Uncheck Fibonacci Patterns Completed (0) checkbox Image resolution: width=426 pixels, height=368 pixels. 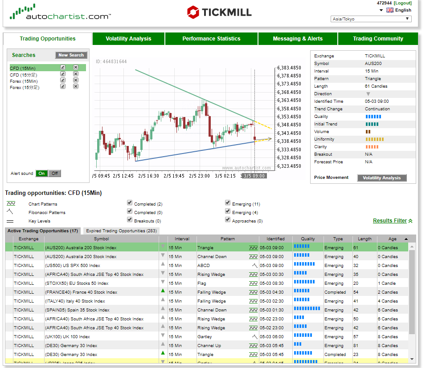130,211
